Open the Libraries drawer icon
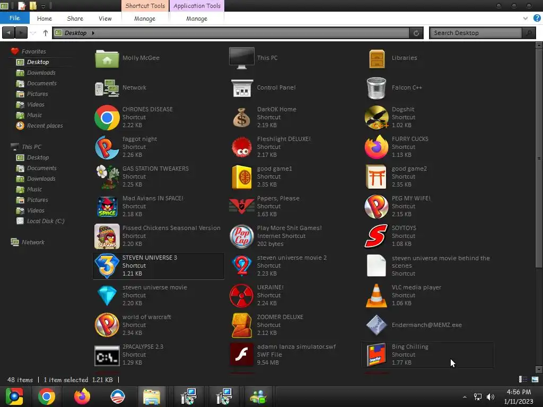543x407 pixels. pos(376,58)
